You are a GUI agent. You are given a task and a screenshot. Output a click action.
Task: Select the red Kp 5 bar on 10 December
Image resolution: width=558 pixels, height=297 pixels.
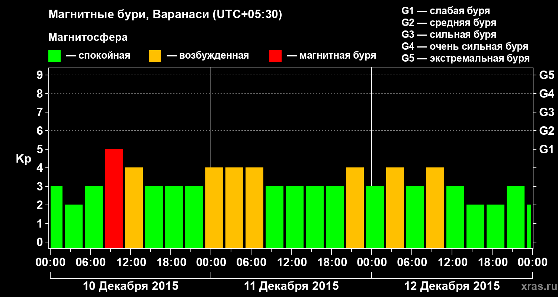(x=114, y=199)
